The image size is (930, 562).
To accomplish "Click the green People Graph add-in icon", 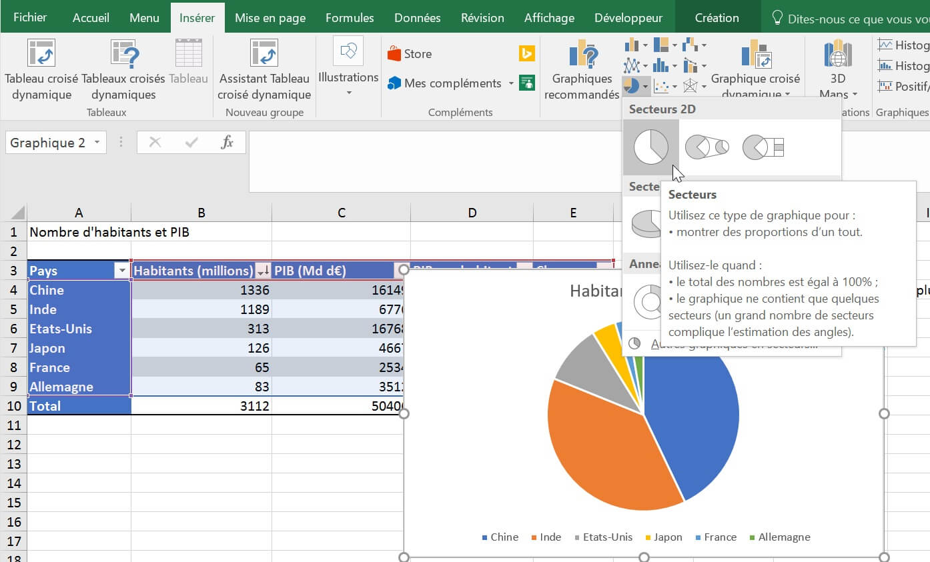I will click(527, 83).
